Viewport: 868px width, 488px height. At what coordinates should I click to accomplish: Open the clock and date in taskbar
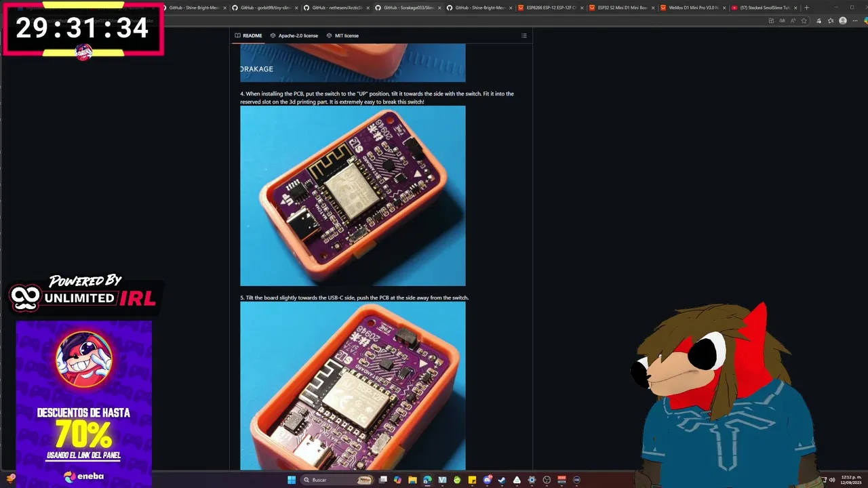850,480
